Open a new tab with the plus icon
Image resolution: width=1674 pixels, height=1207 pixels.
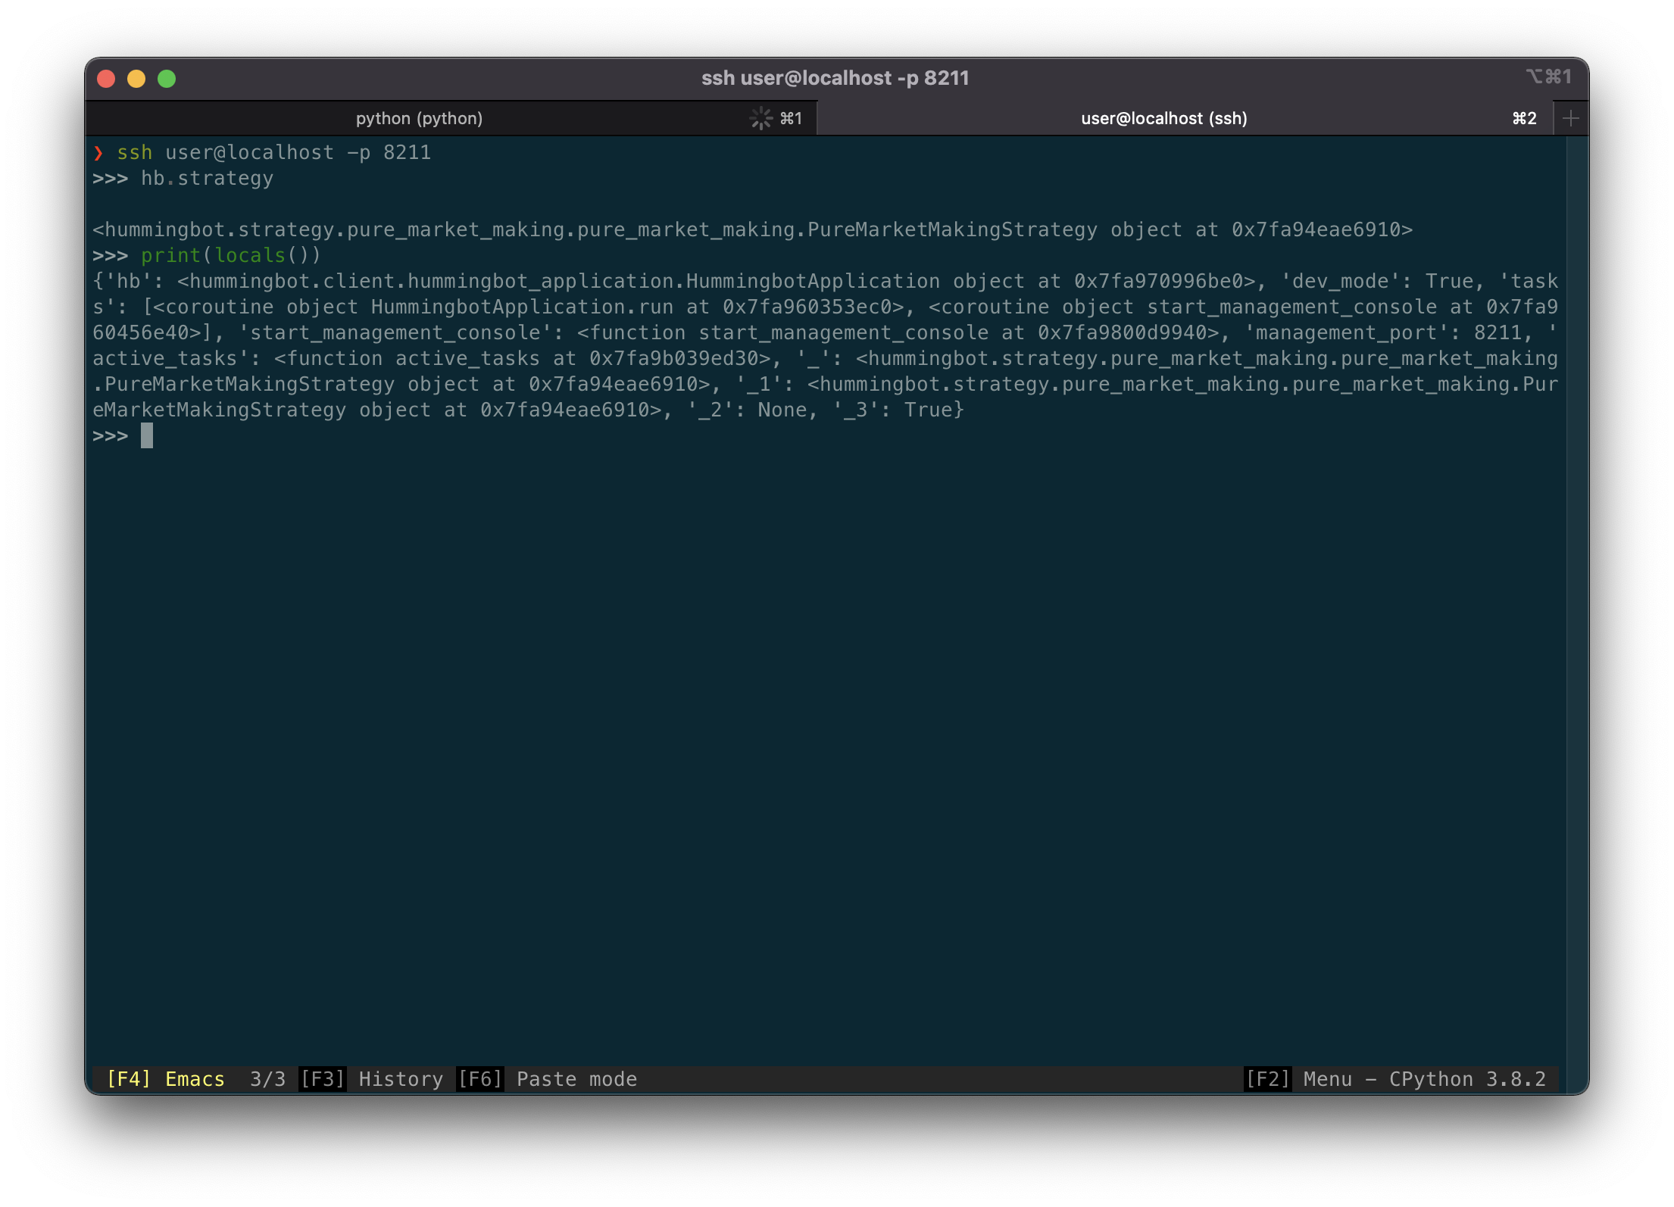(x=1570, y=117)
